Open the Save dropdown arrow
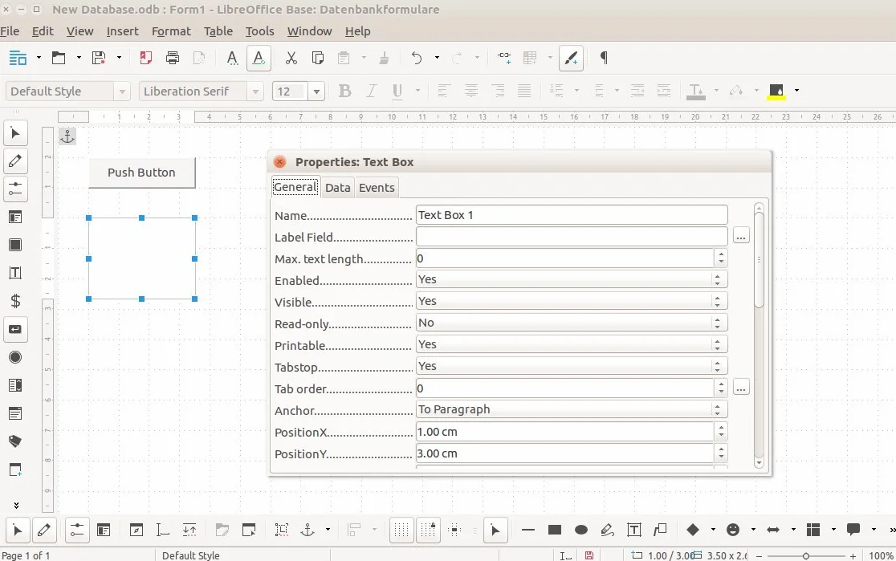 point(119,58)
